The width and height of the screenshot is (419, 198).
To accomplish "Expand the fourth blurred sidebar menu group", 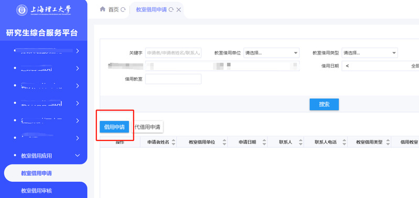I will (x=78, y=103).
